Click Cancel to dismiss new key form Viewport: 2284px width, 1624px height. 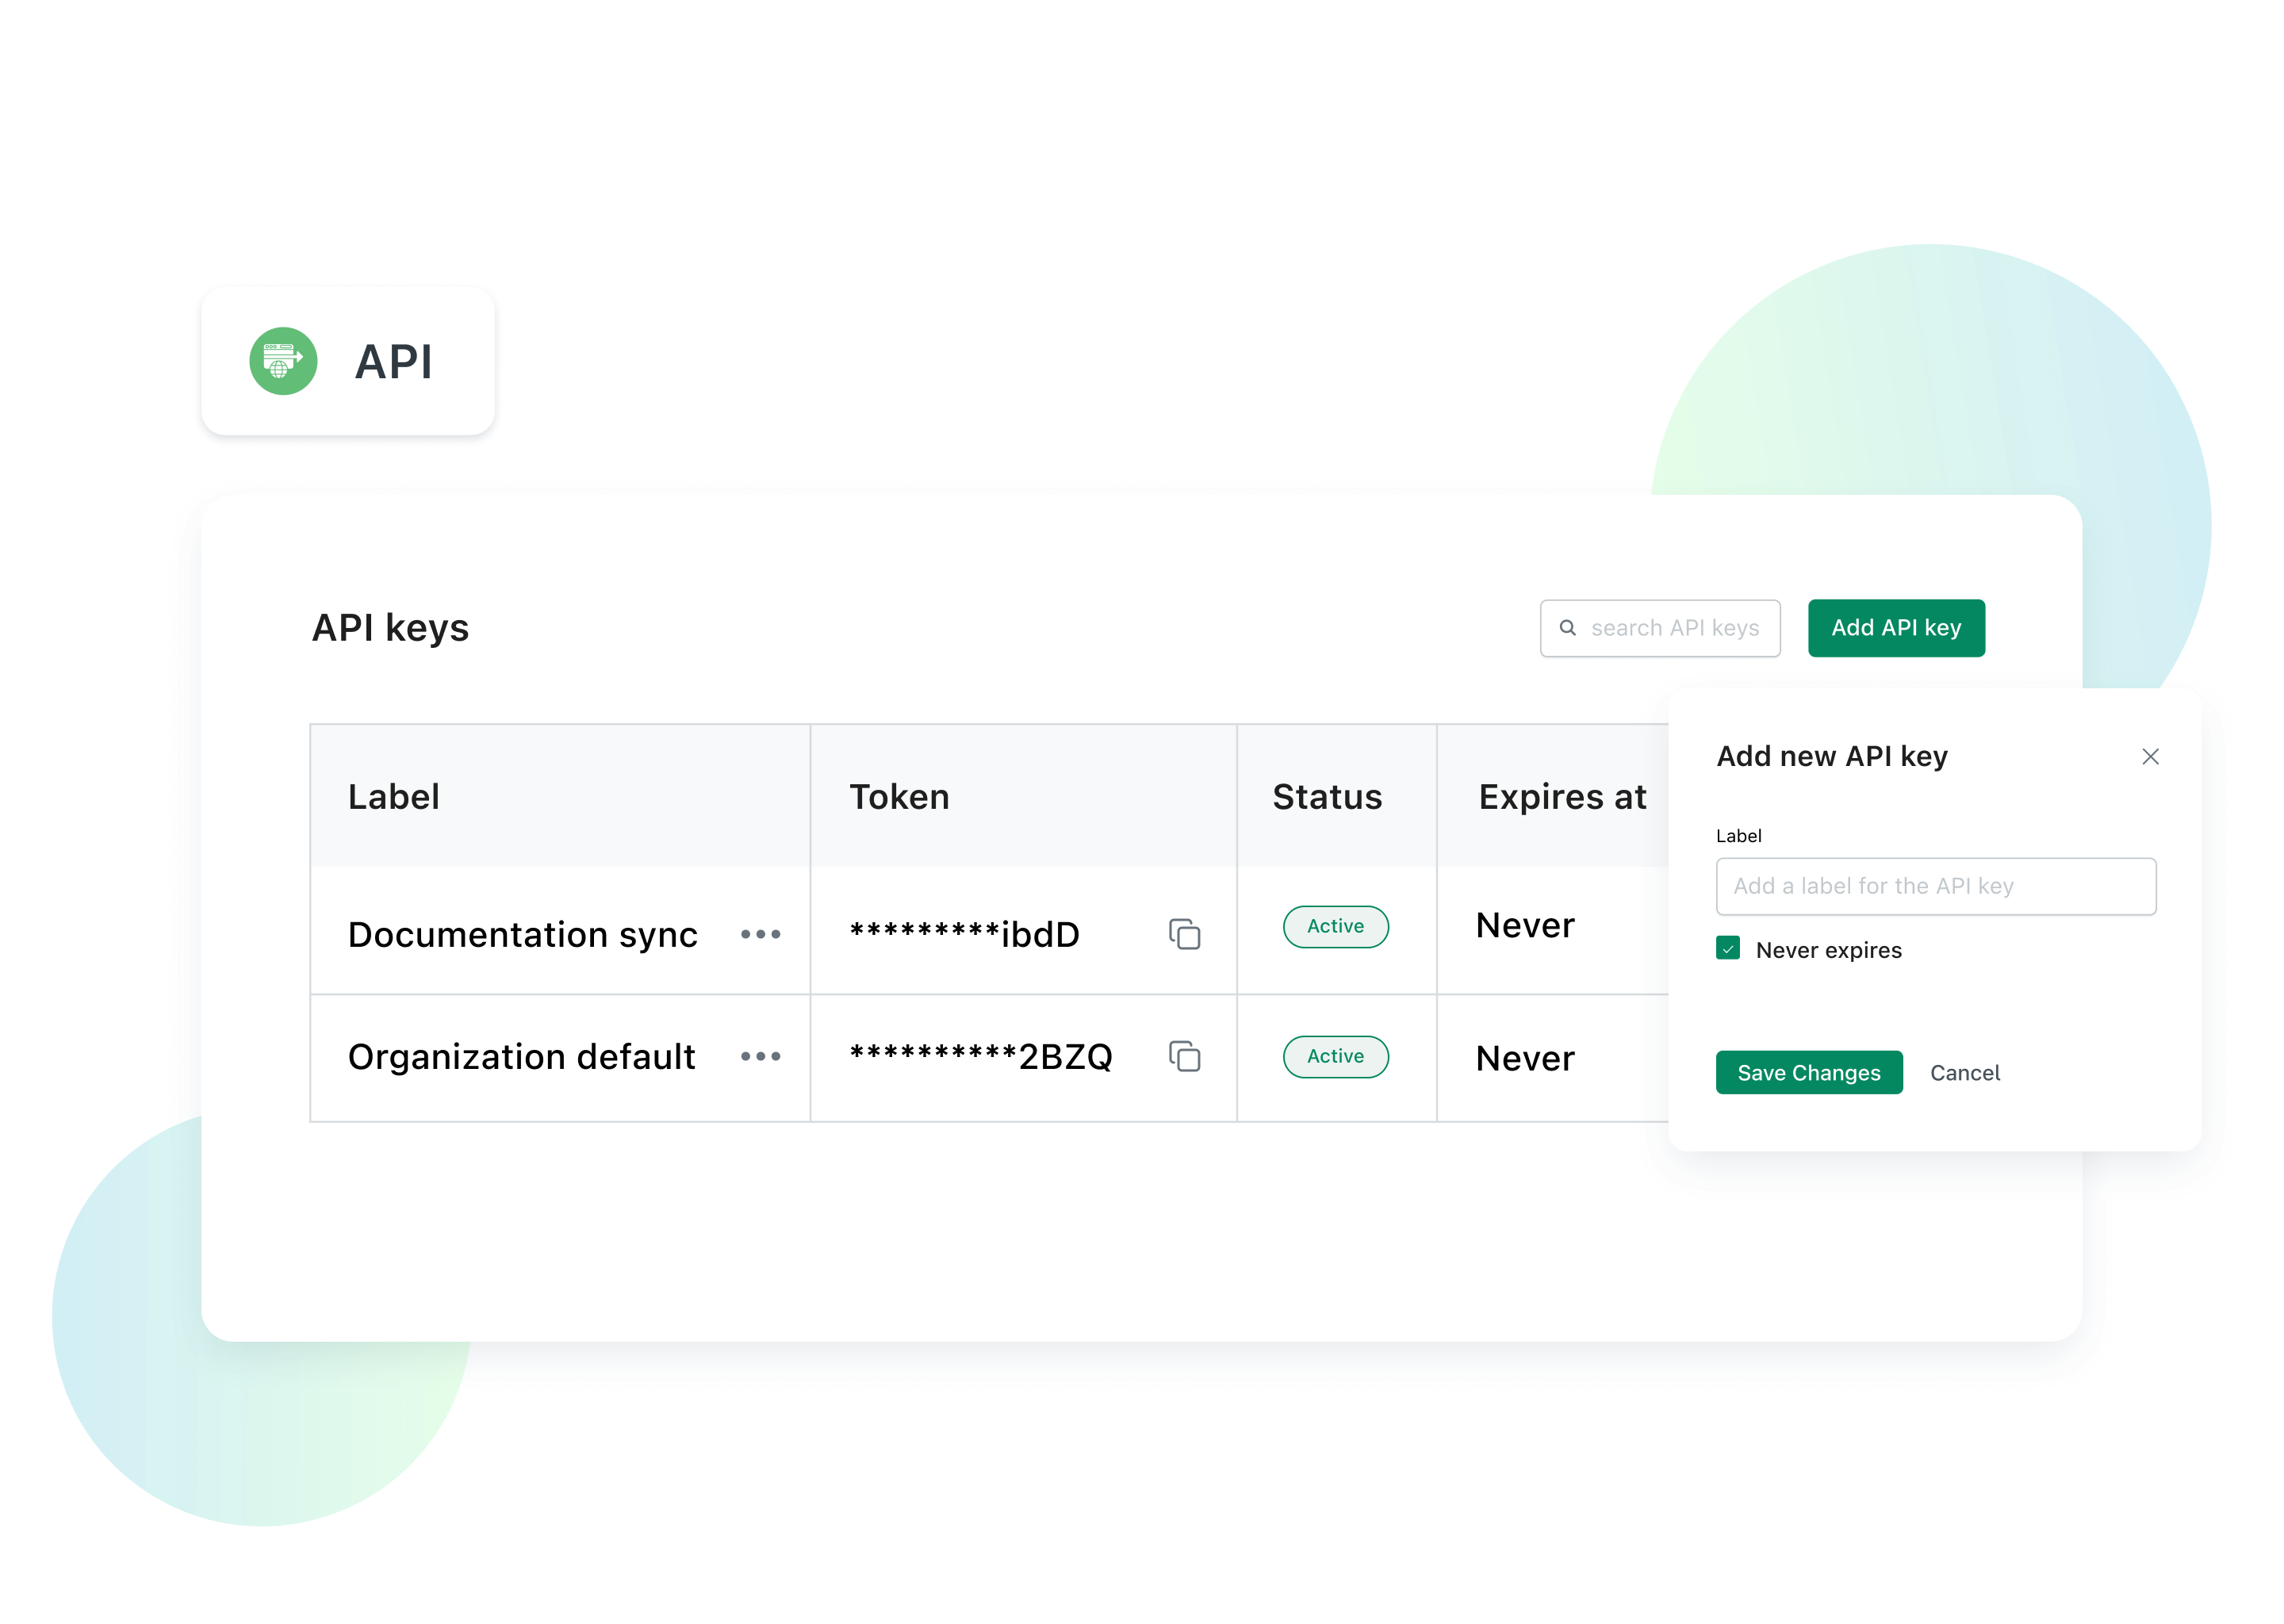[x=1963, y=1071]
